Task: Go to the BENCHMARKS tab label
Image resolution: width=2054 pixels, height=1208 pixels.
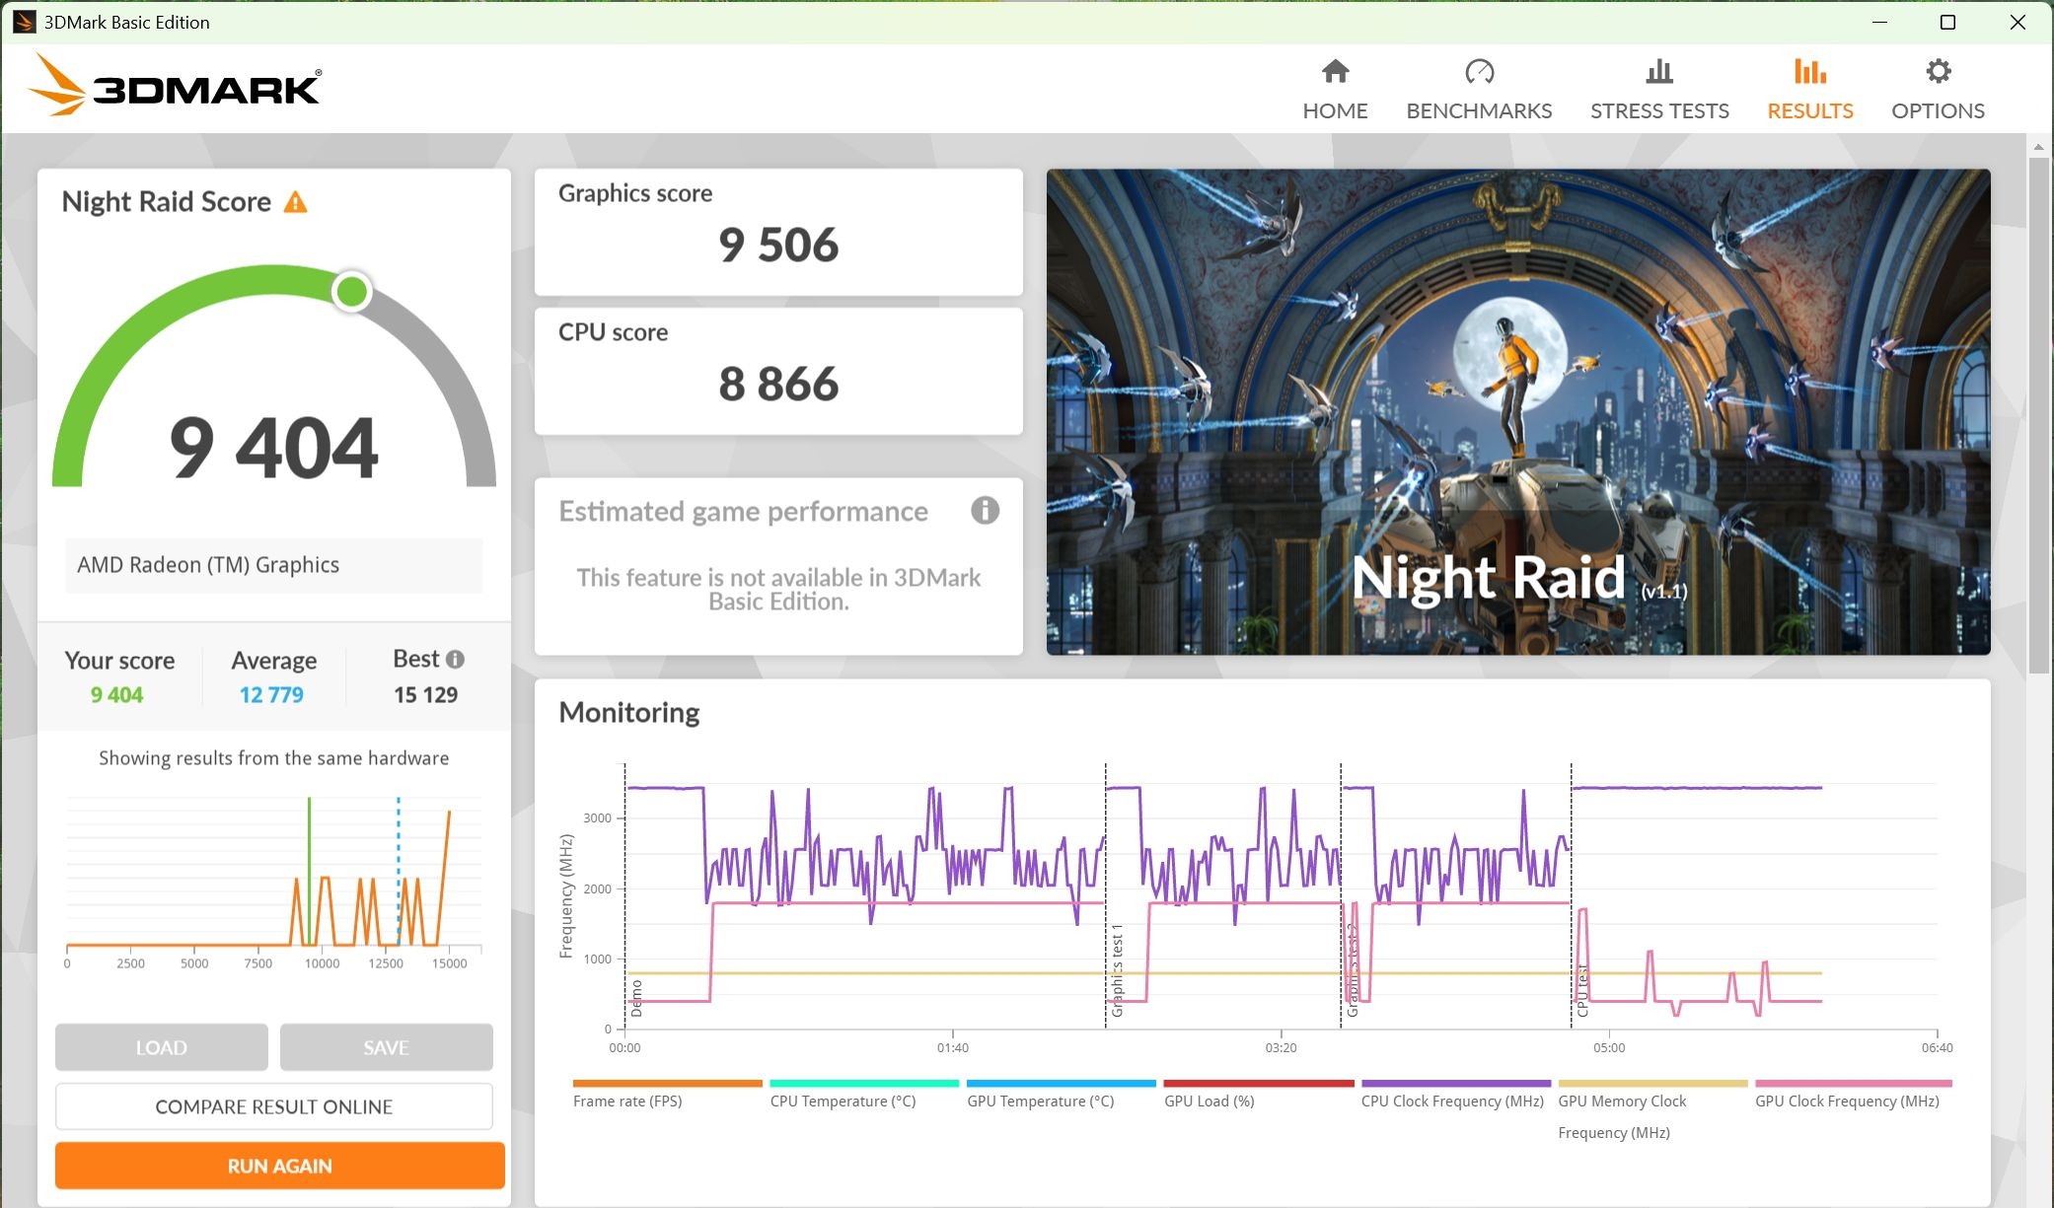Action: [1479, 110]
